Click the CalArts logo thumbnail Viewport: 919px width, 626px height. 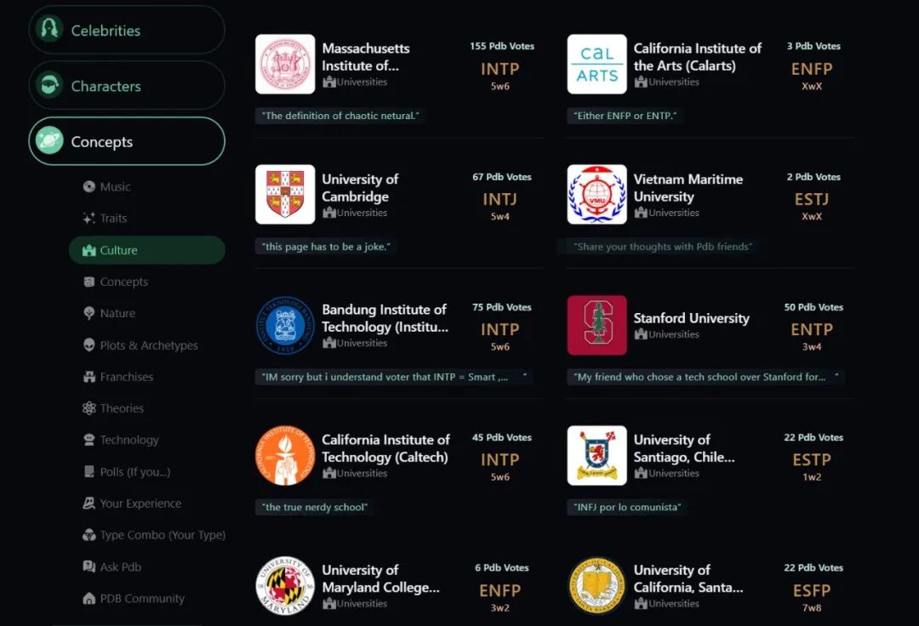[596, 64]
